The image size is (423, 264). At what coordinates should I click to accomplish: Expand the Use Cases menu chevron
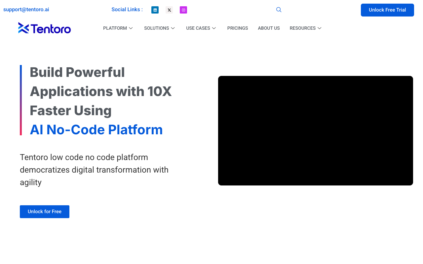pyautogui.click(x=214, y=28)
